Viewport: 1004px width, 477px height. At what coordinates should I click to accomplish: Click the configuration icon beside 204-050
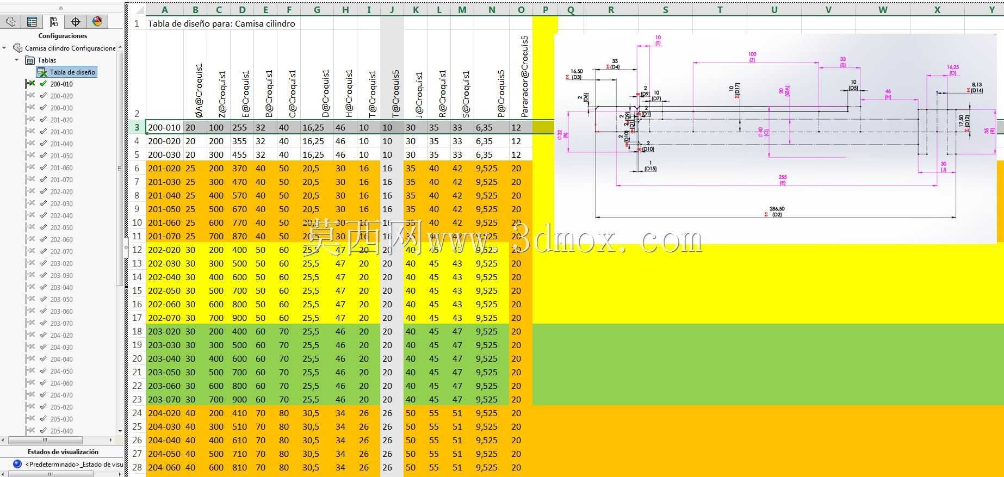coord(30,371)
